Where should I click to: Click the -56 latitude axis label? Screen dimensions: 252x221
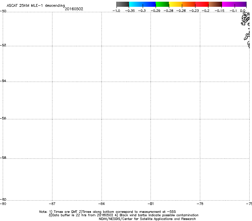[3, 118]
